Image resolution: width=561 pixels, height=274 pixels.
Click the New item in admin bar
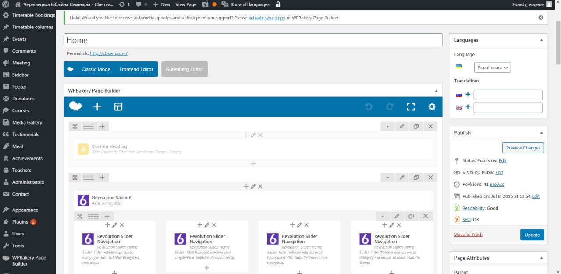(x=162, y=4)
